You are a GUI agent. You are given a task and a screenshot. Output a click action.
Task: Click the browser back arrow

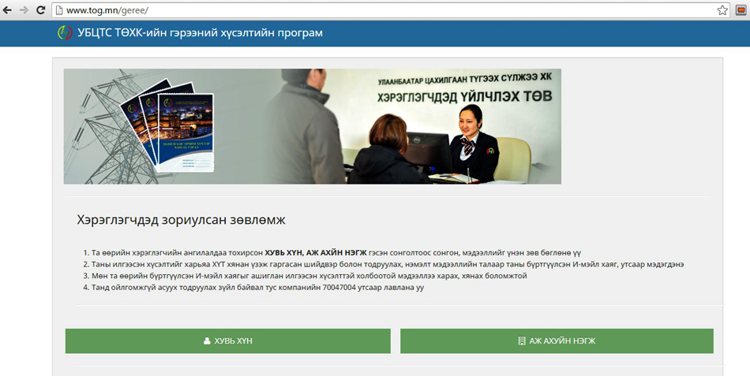9,10
